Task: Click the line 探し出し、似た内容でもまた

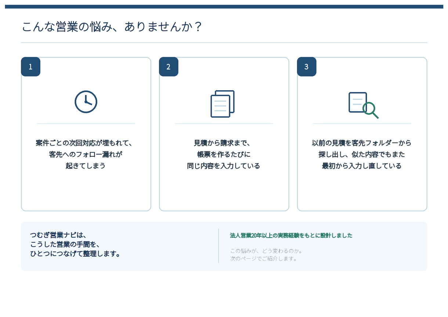Action: [362, 154]
